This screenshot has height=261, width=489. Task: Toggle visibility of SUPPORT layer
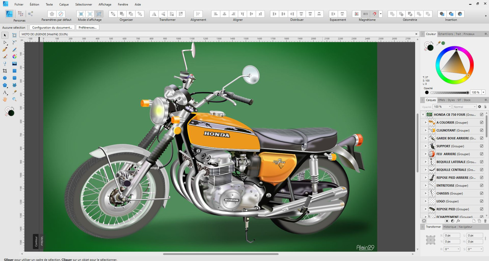(x=481, y=146)
